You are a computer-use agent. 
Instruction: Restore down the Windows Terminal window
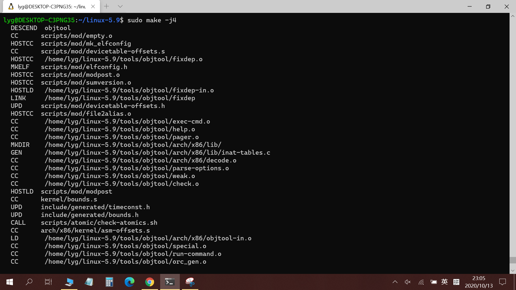tap(488, 6)
